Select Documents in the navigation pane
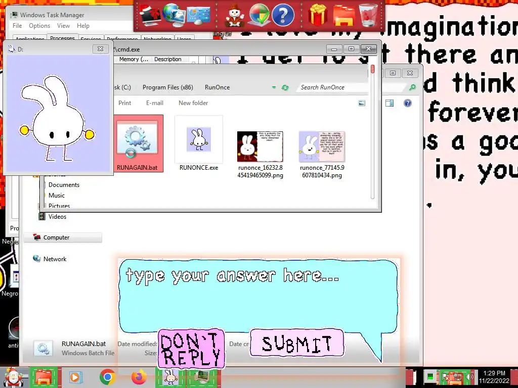 point(64,185)
